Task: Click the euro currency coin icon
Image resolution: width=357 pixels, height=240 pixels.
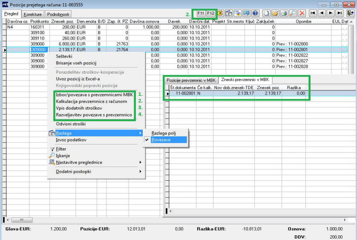Action: coord(220,13)
